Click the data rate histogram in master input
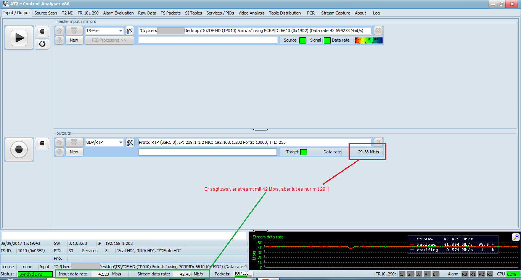521x280 pixels. pyautogui.click(x=368, y=40)
